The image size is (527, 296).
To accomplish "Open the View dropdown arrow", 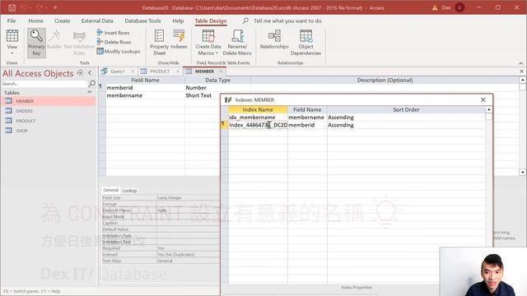I will pyautogui.click(x=12, y=53).
